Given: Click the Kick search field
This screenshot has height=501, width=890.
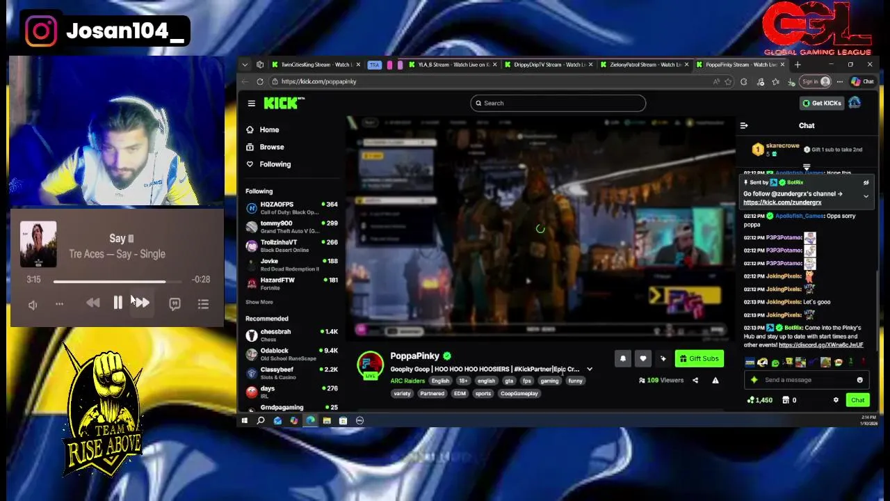Looking at the screenshot, I should tap(558, 103).
